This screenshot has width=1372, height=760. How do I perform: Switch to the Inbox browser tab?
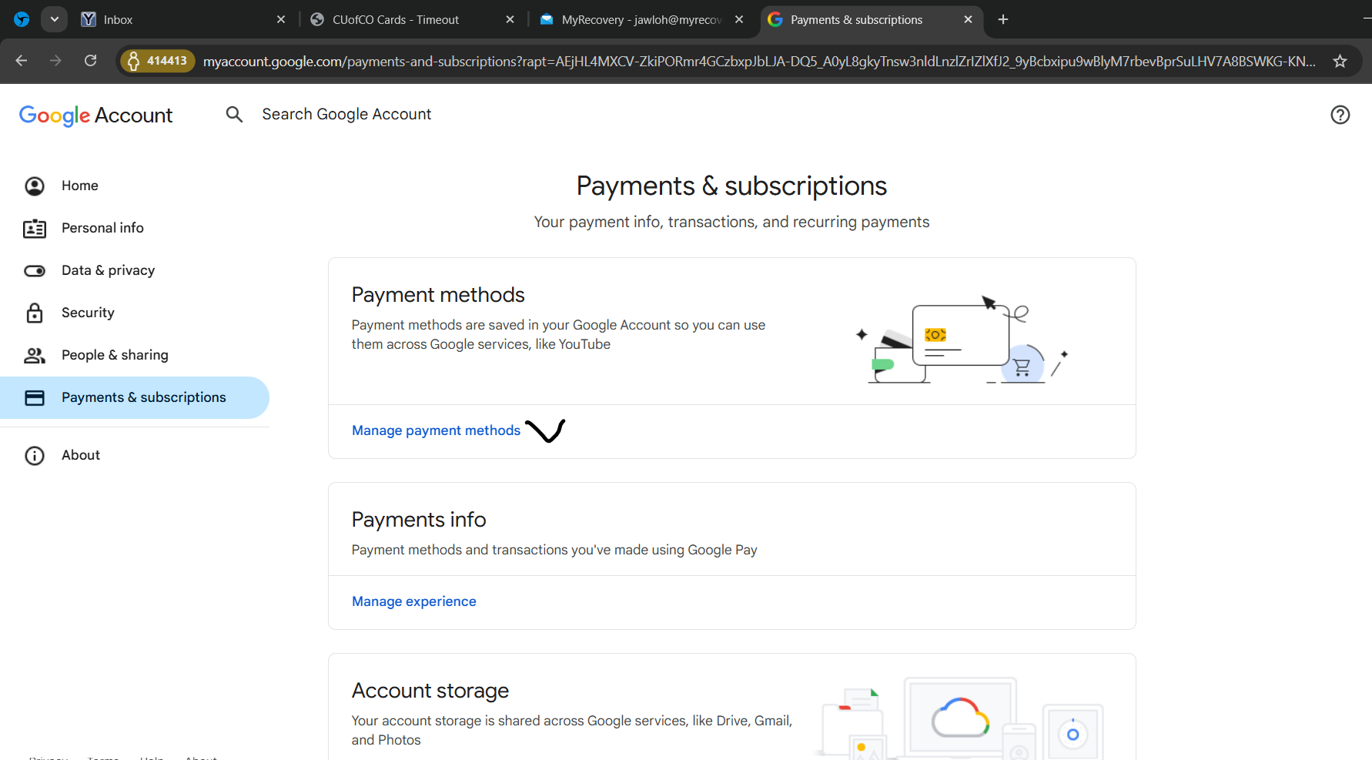pos(118,19)
